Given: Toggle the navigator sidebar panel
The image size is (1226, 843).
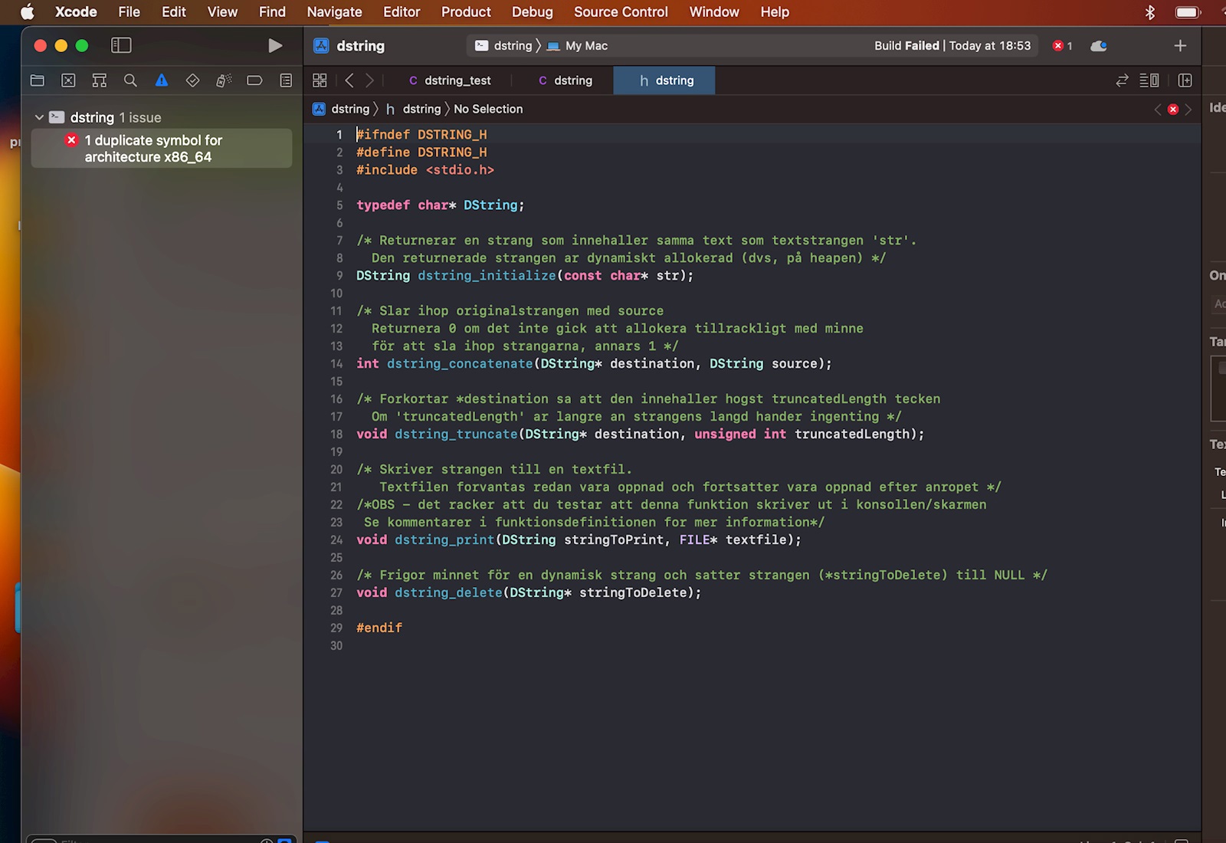Looking at the screenshot, I should tap(121, 46).
